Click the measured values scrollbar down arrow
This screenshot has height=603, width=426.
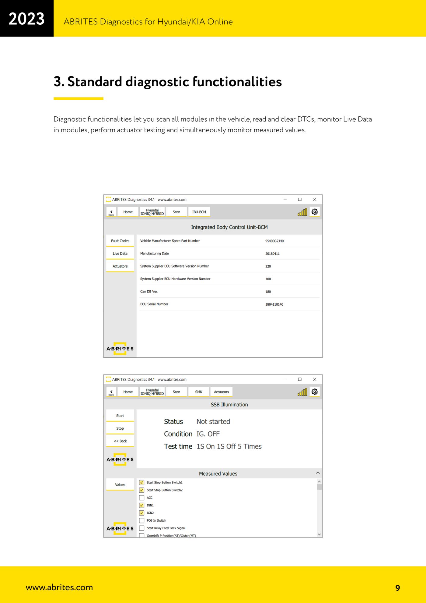[x=319, y=534]
